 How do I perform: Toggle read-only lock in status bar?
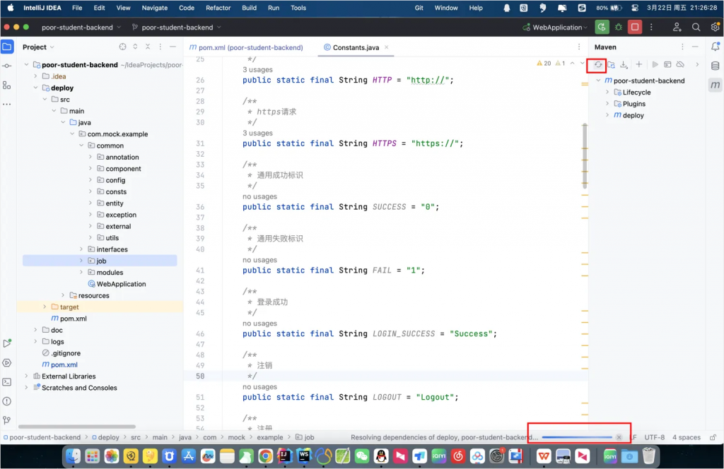(713, 437)
